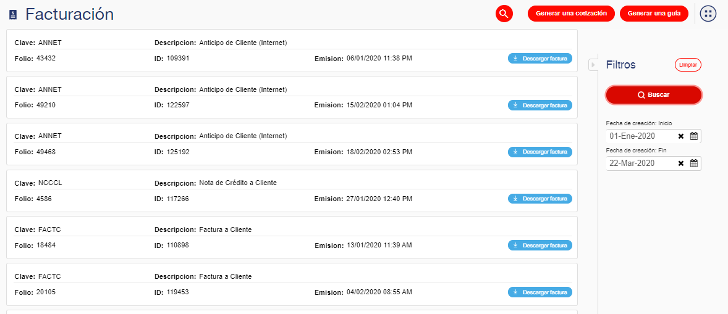This screenshot has height=314, width=728.
Task: Download invoice for folio 18484
Action: pos(540,246)
